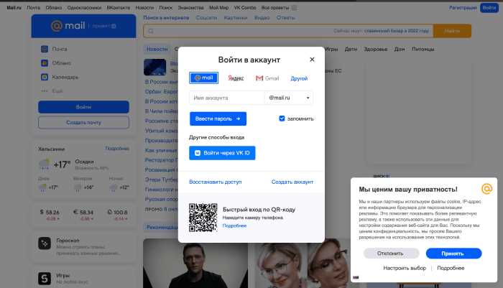This screenshot has width=503, height=288.
Task: Open ВКонтакте in top navigation bar
Action: (119, 7)
